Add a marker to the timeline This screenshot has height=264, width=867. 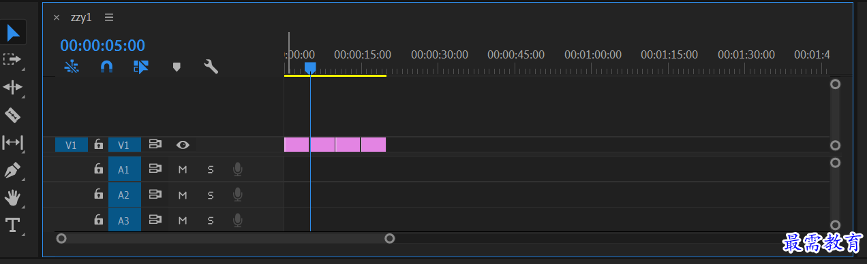(177, 67)
